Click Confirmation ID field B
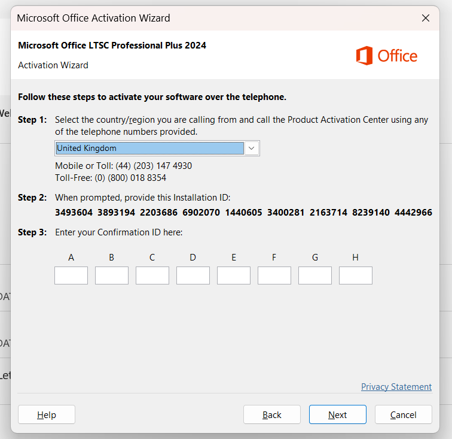 [112, 275]
